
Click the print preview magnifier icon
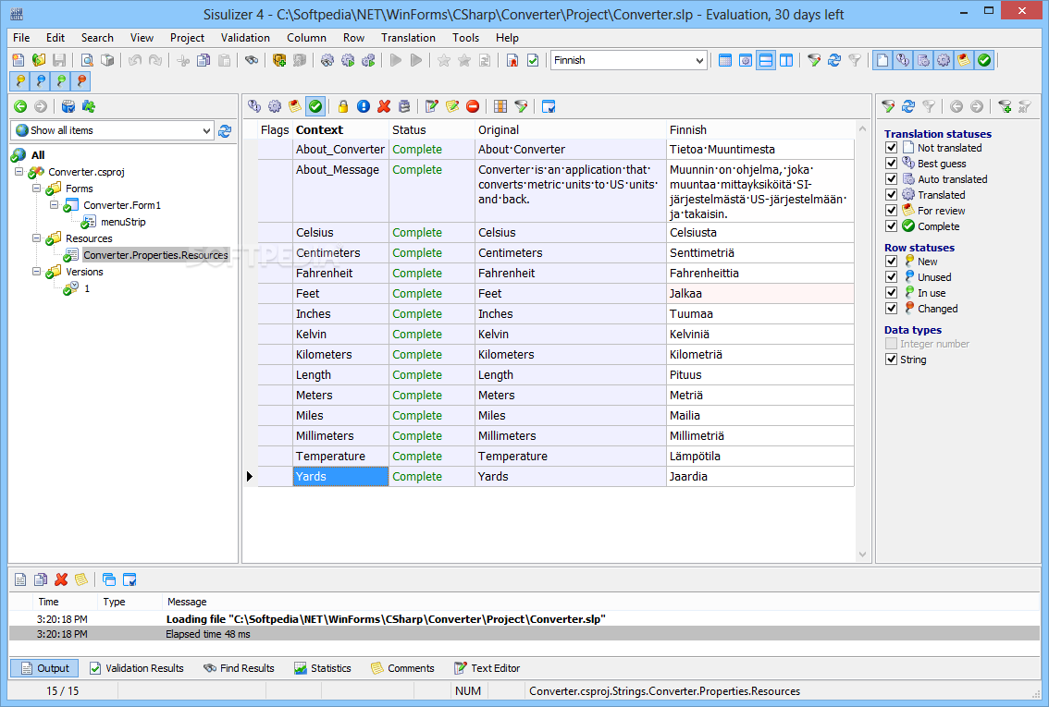(x=87, y=60)
